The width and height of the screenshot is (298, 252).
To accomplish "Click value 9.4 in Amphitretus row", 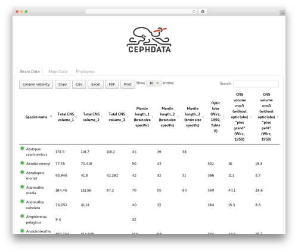I will pos(58,219).
